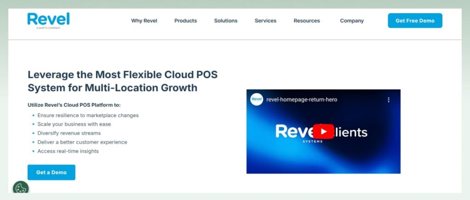
Task: Expand the Solutions navigation menu
Action: pos(225,21)
